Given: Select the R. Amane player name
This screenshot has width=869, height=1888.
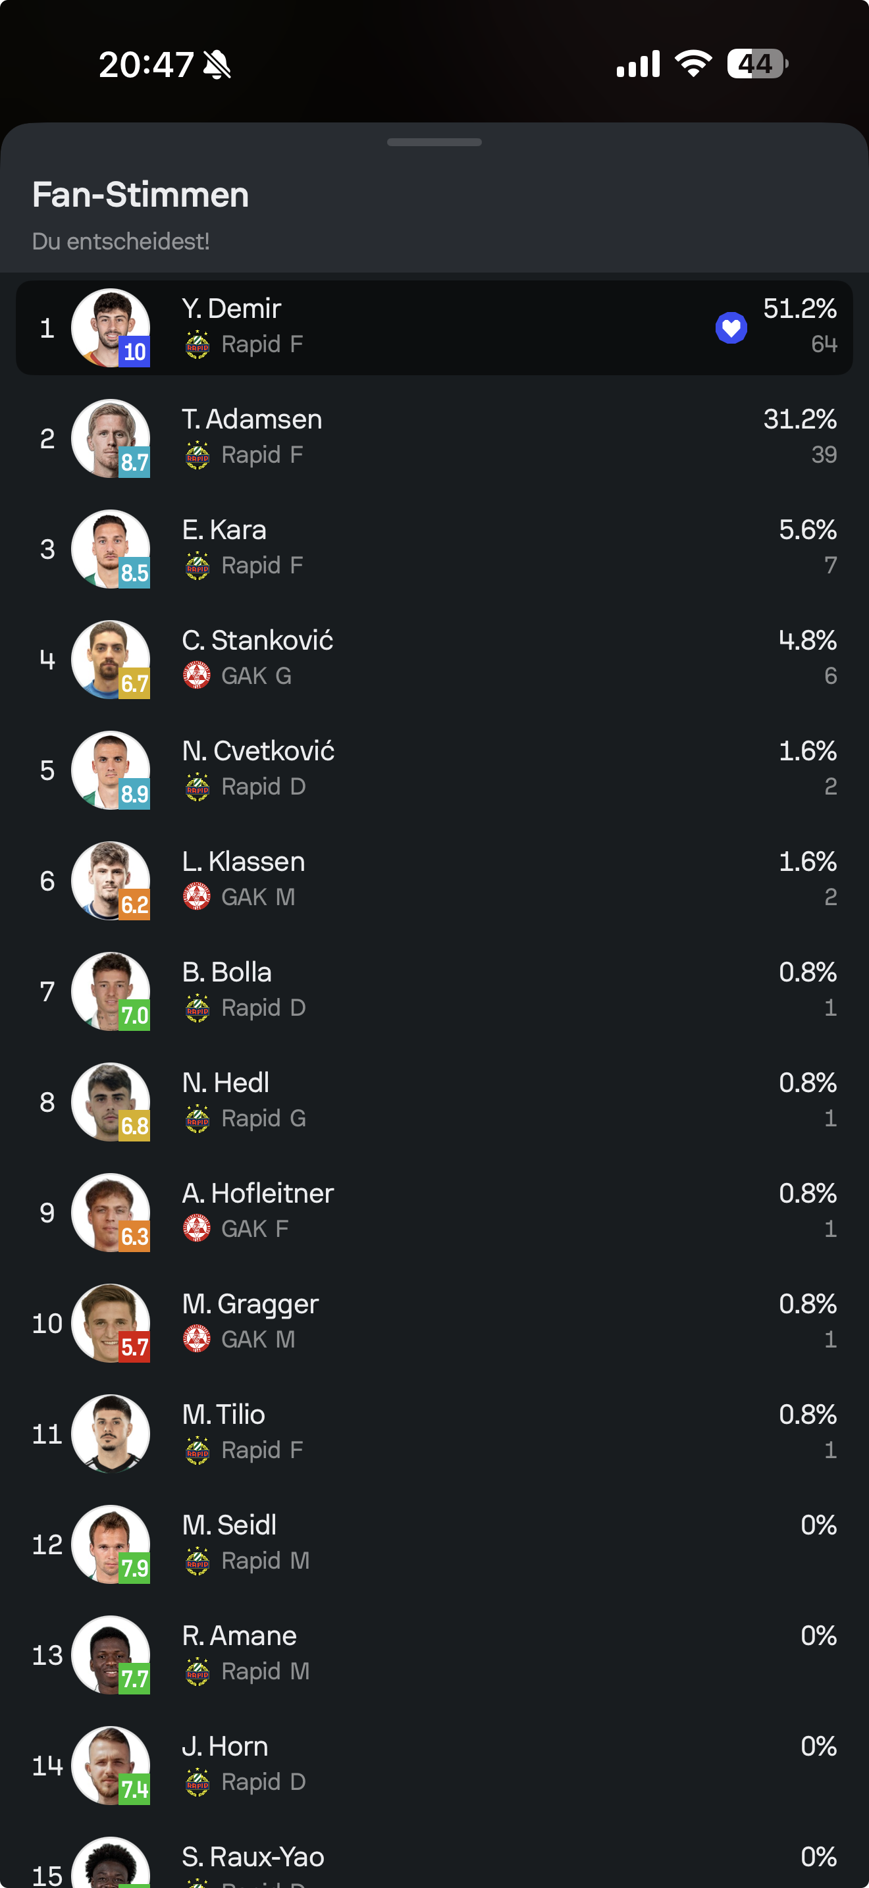Looking at the screenshot, I should coord(240,1636).
